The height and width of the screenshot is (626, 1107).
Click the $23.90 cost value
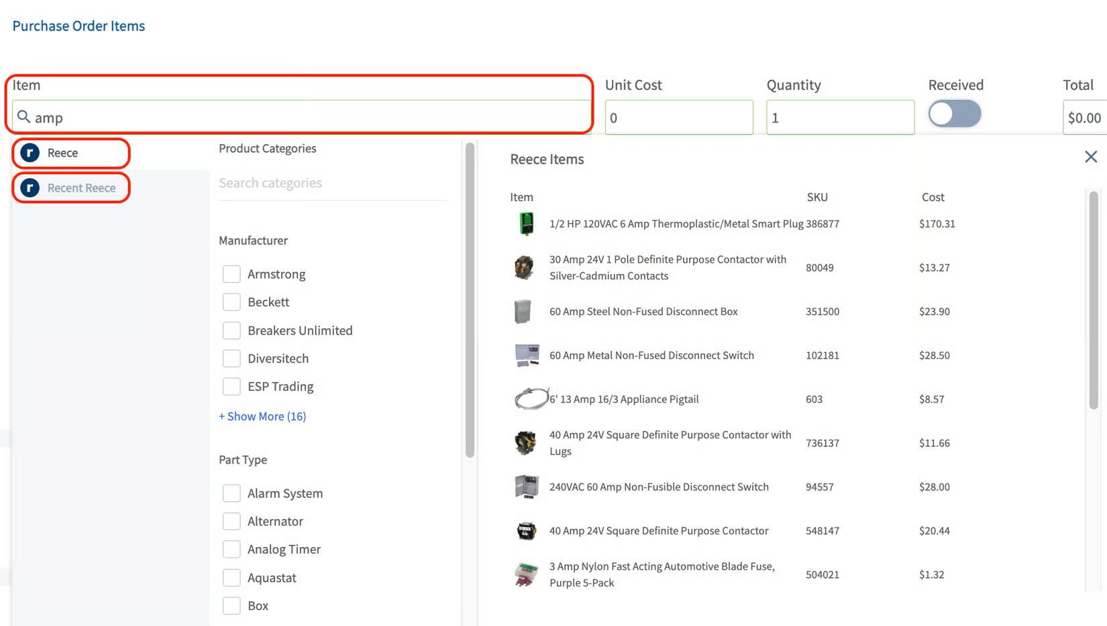(935, 312)
